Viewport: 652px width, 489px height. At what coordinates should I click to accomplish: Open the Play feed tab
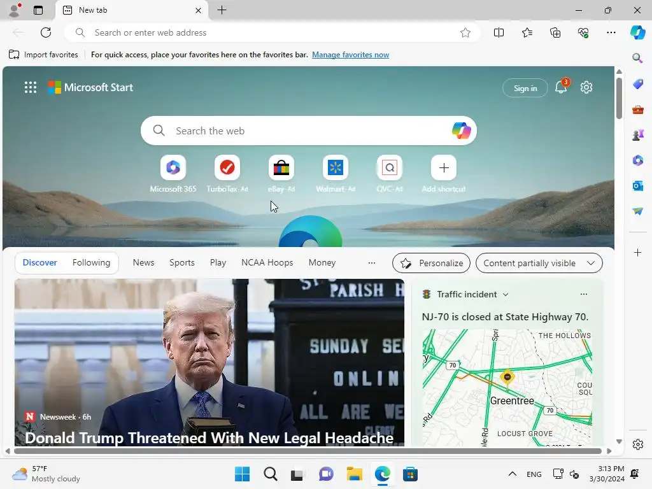[218, 262]
